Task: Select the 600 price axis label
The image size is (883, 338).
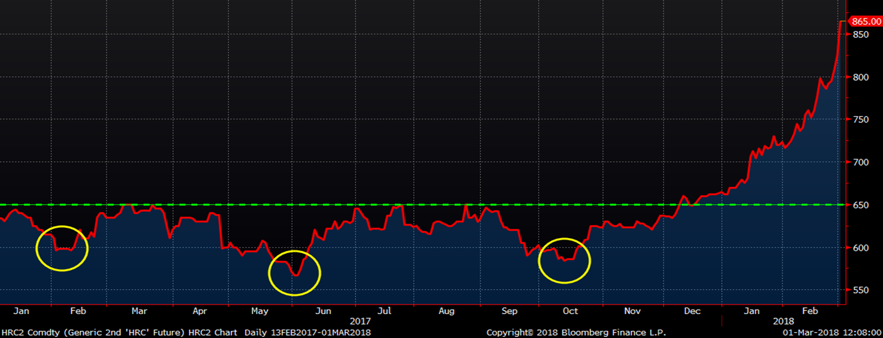Action: (x=861, y=248)
